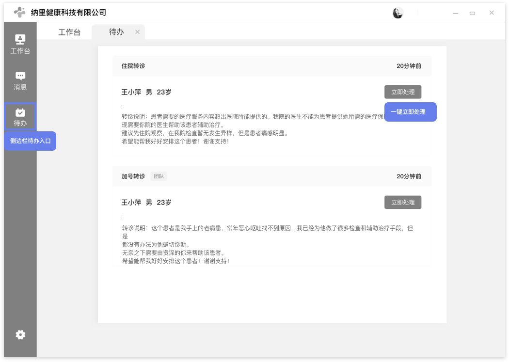Select the 住院转诊 card header title
Viewport: 509px width, 362px height.
coord(133,66)
